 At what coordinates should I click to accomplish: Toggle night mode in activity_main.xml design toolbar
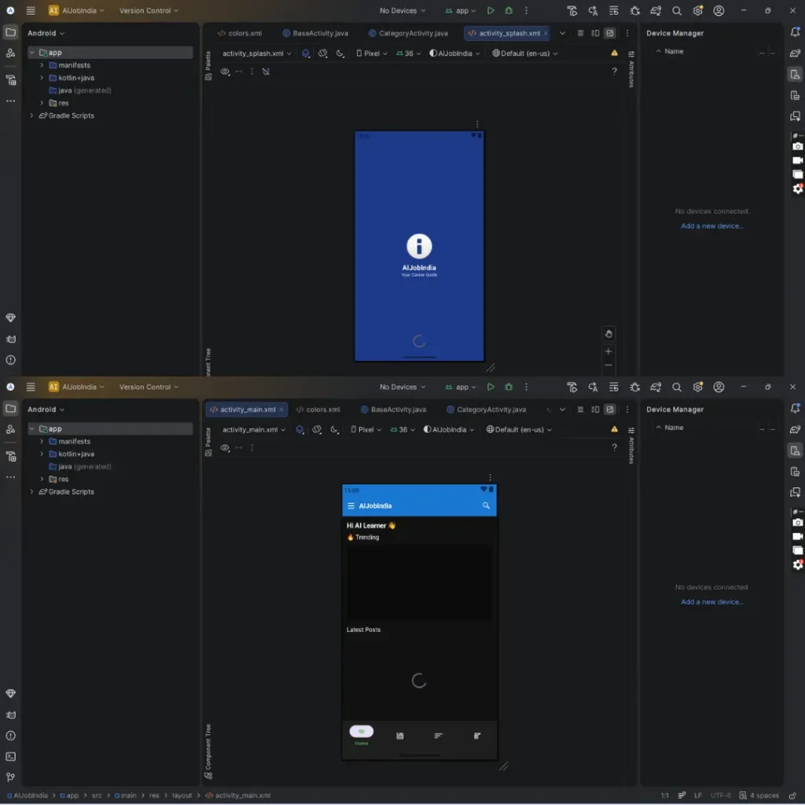[334, 429]
